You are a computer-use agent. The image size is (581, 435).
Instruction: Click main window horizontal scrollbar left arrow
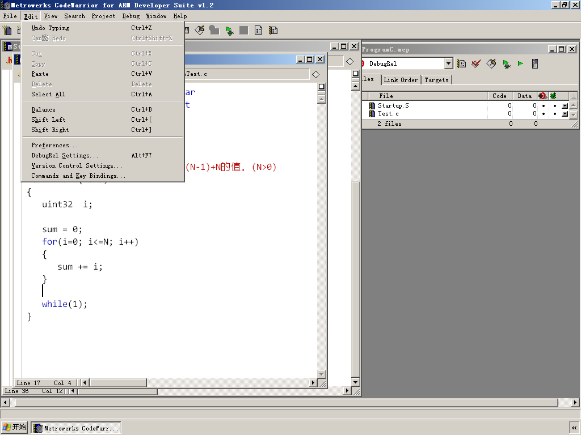(5, 403)
